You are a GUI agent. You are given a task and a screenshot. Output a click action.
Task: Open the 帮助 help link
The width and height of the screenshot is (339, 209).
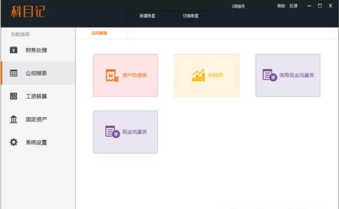[282, 6]
